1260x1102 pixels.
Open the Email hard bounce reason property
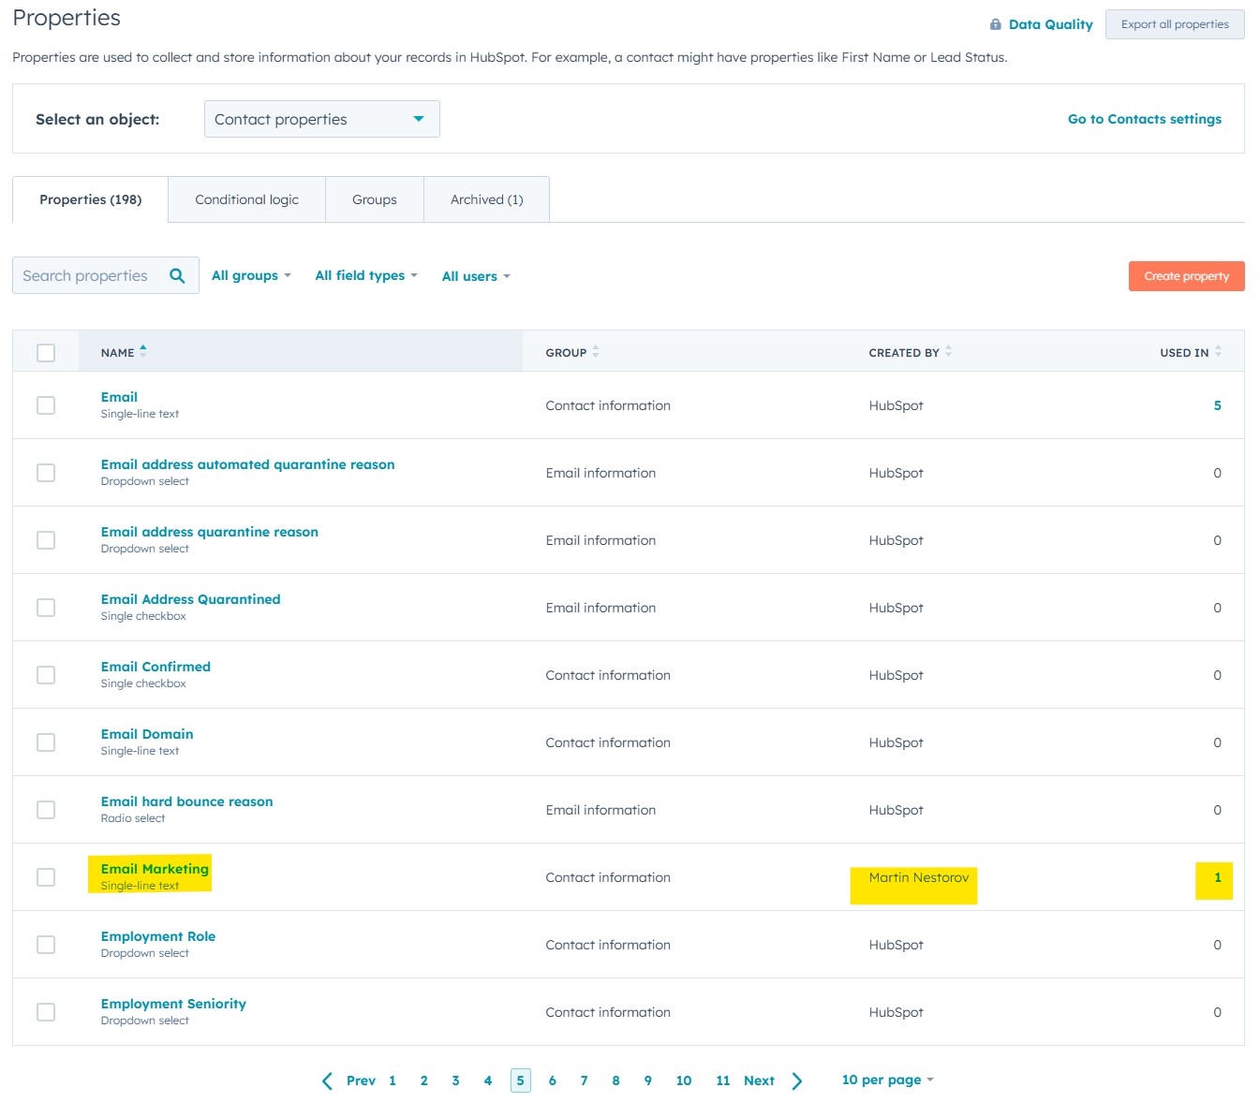coord(186,801)
